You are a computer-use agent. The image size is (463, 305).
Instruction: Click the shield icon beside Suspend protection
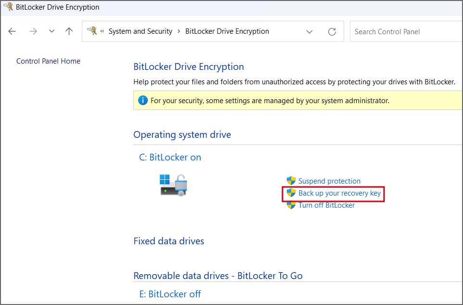click(x=291, y=181)
